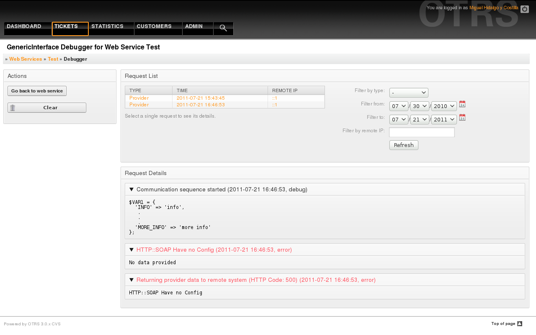This screenshot has width=536, height=335.
Task: Collapse the Returning provider data entry
Action: [131, 280]
